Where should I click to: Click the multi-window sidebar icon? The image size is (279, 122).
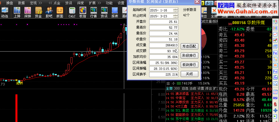coord(275,47)
